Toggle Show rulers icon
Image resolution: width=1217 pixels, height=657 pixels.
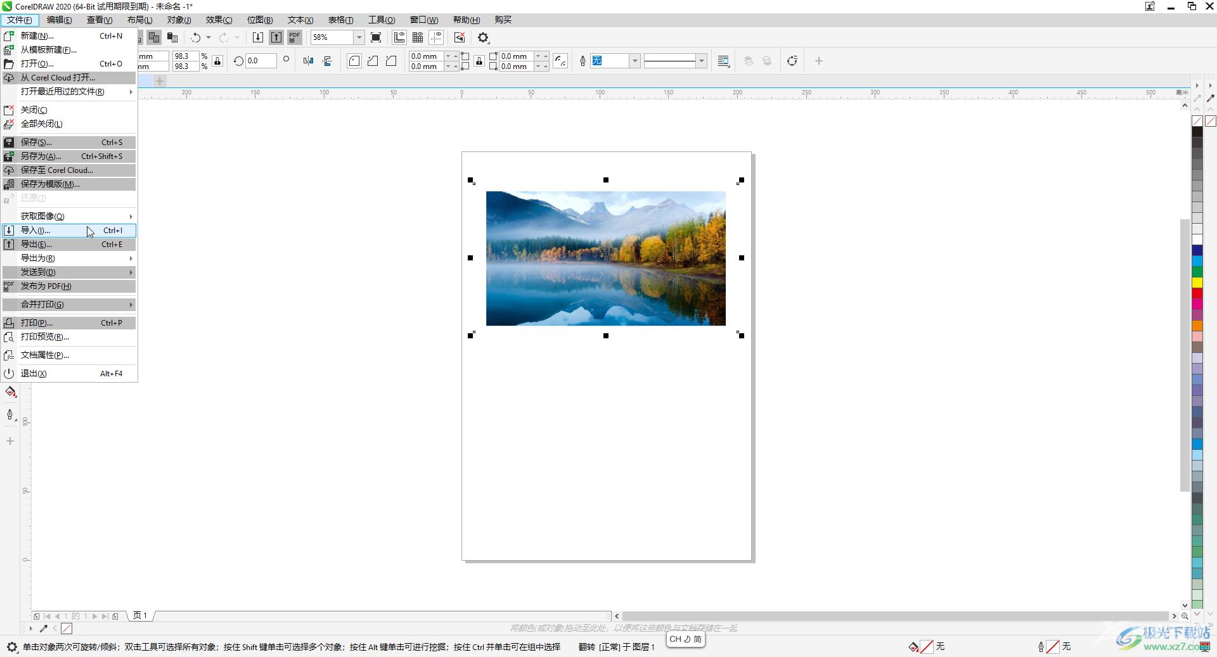click(x=399, y=37)
